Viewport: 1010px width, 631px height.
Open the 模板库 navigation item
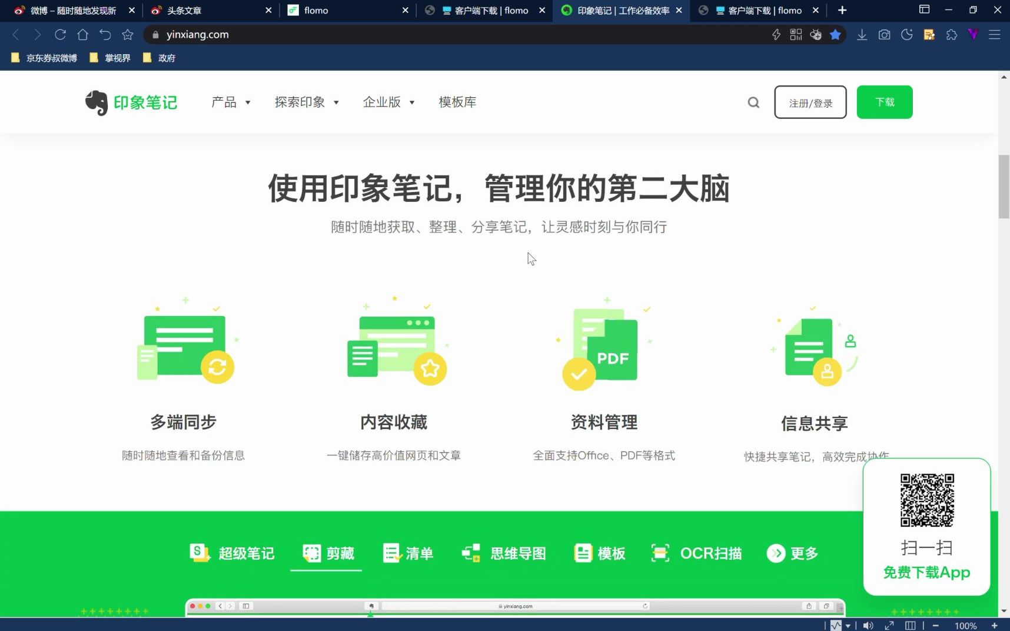coord(457,102)
